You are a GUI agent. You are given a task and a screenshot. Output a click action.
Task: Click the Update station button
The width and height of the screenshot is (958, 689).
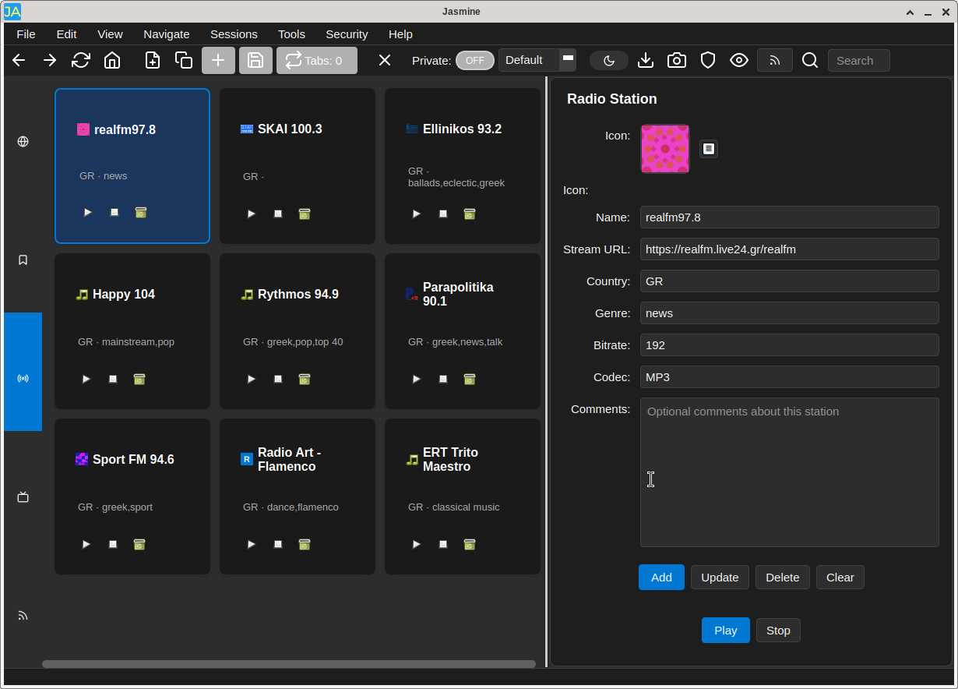click(x=720, y=578)
